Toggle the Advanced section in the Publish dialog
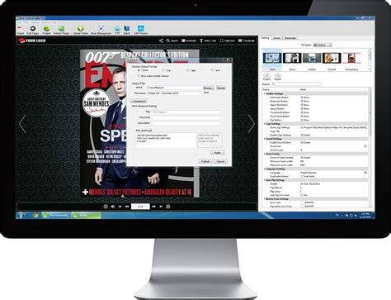Viewport: 391px width, 300px height. [139, 101]
